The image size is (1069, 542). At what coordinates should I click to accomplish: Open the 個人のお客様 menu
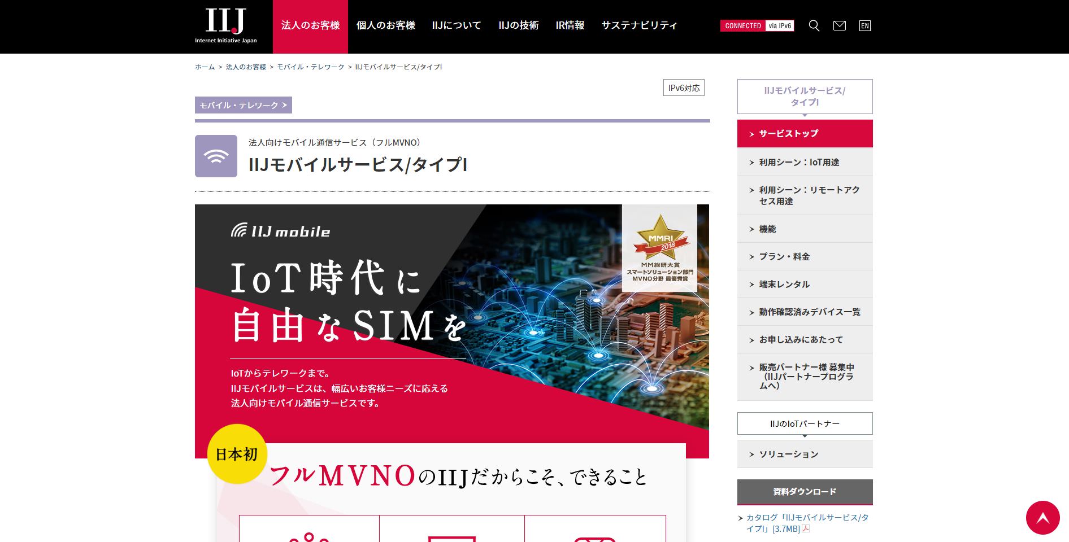386,25
